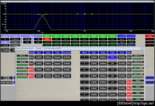Screen dimensions: 155x106
Task: Edit the 0.000ms delay field in top panel
Action: point(15,39)
